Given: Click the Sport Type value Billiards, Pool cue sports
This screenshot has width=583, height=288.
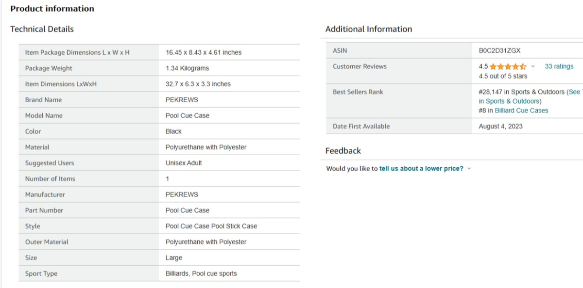Looking at the screenshot, I should [x=201, y=273].
